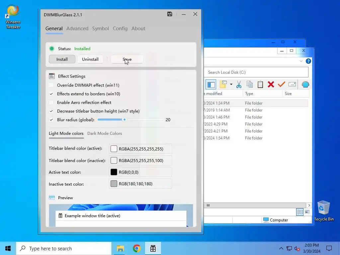This screenshot has width=340, height=255.
Task: Click the folder options icon in Explorer toolbar
Action: [223, 84]
